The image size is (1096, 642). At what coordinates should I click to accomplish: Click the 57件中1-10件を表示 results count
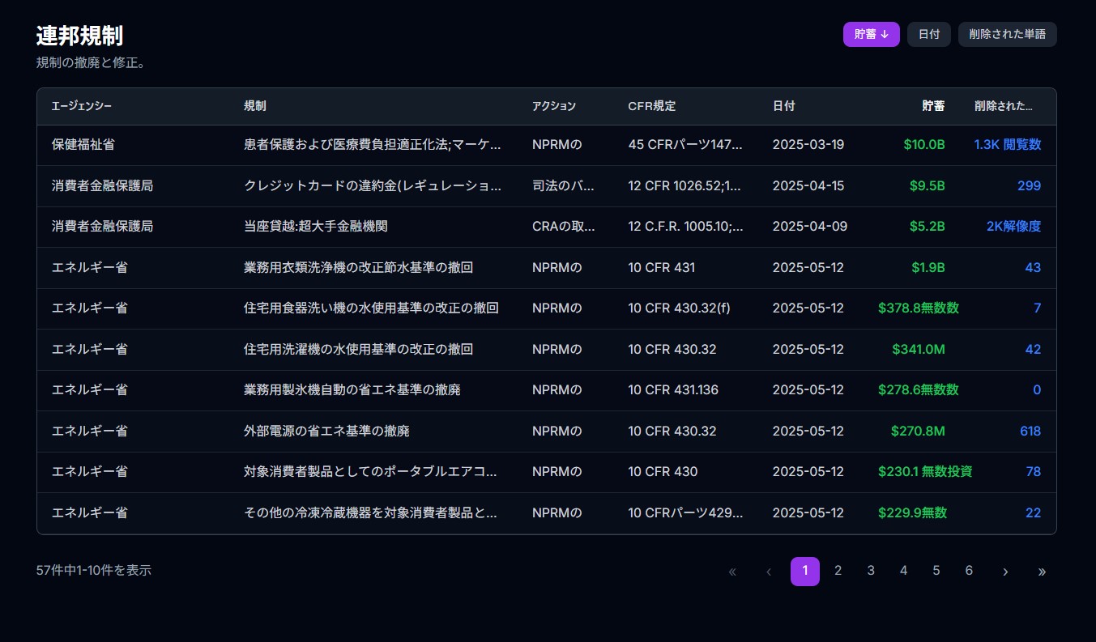coord(94,571)
